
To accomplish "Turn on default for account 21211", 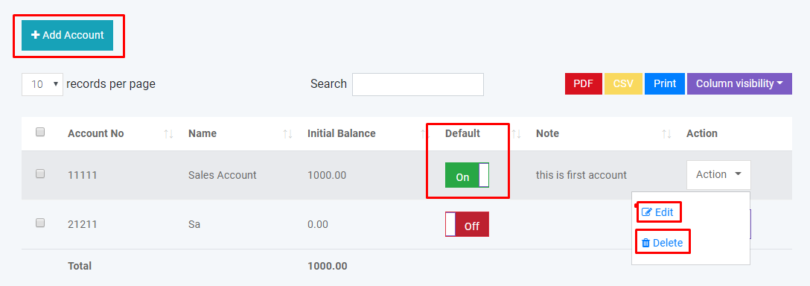I will pos(467,224).
